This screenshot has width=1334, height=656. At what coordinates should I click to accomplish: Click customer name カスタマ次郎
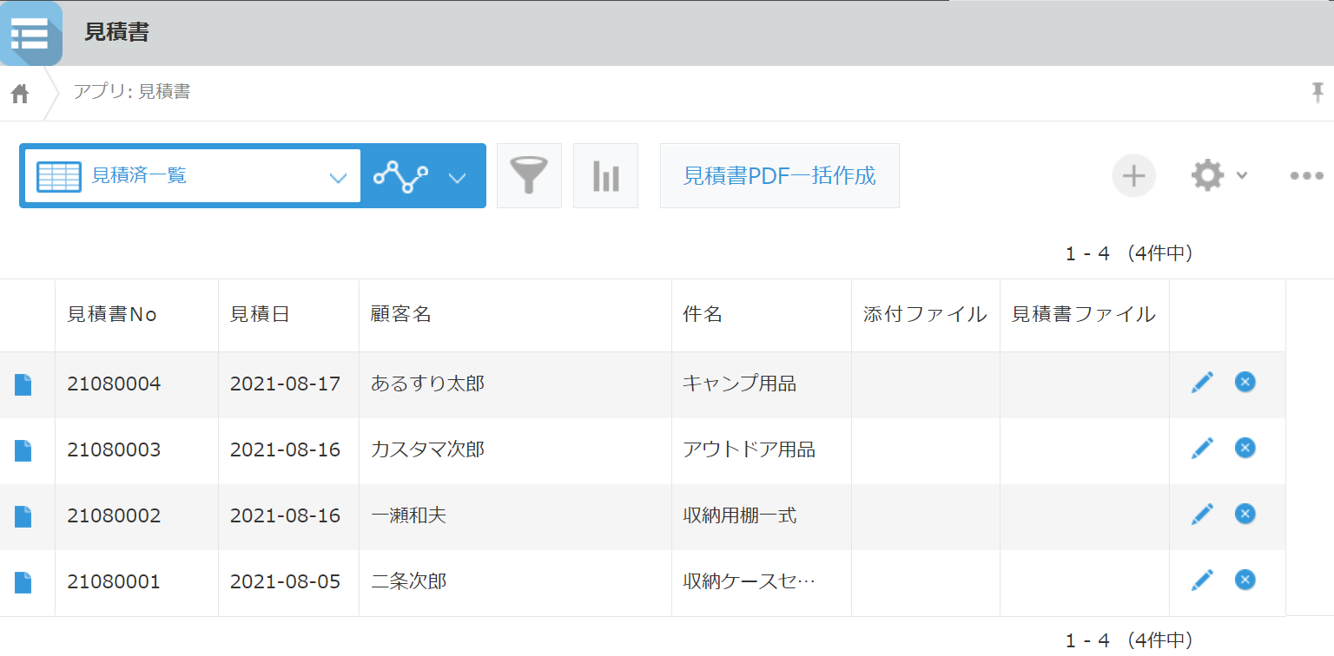click(x=427, y=449)
